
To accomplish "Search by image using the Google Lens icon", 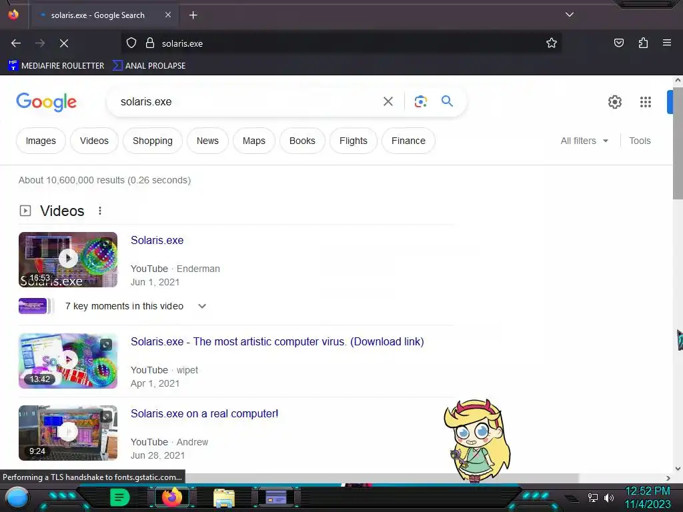I will click(420, 101).
